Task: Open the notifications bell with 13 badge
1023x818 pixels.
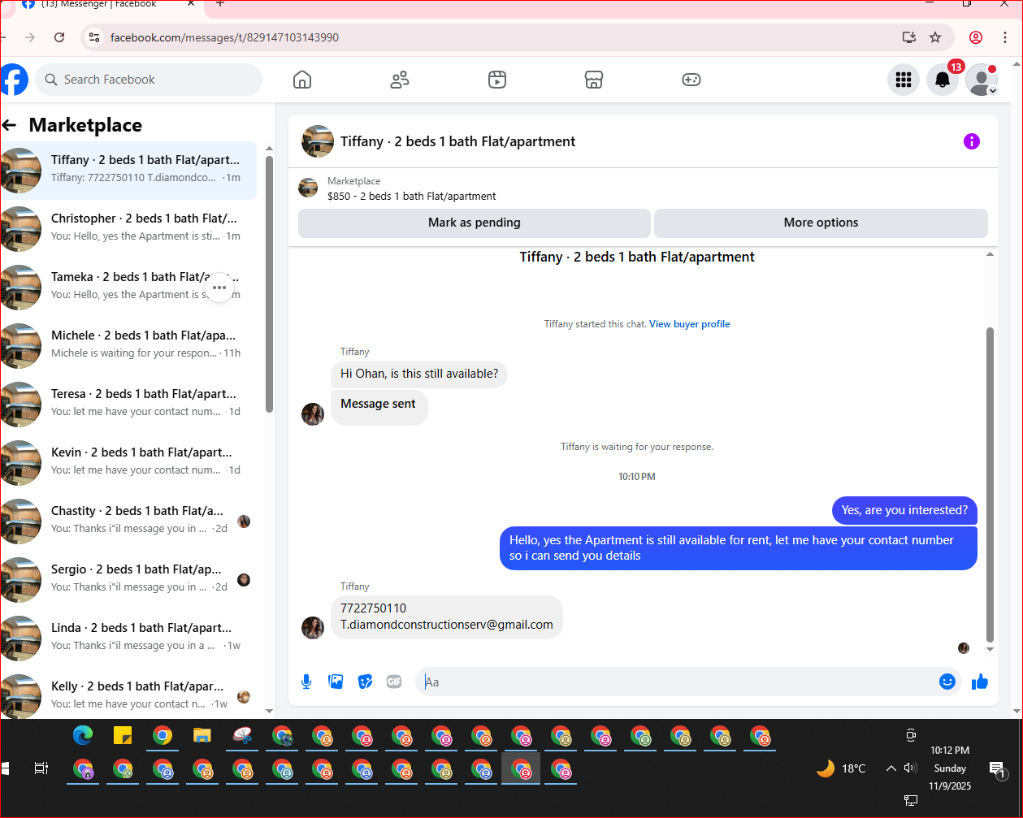Action: tap(943, 80)
